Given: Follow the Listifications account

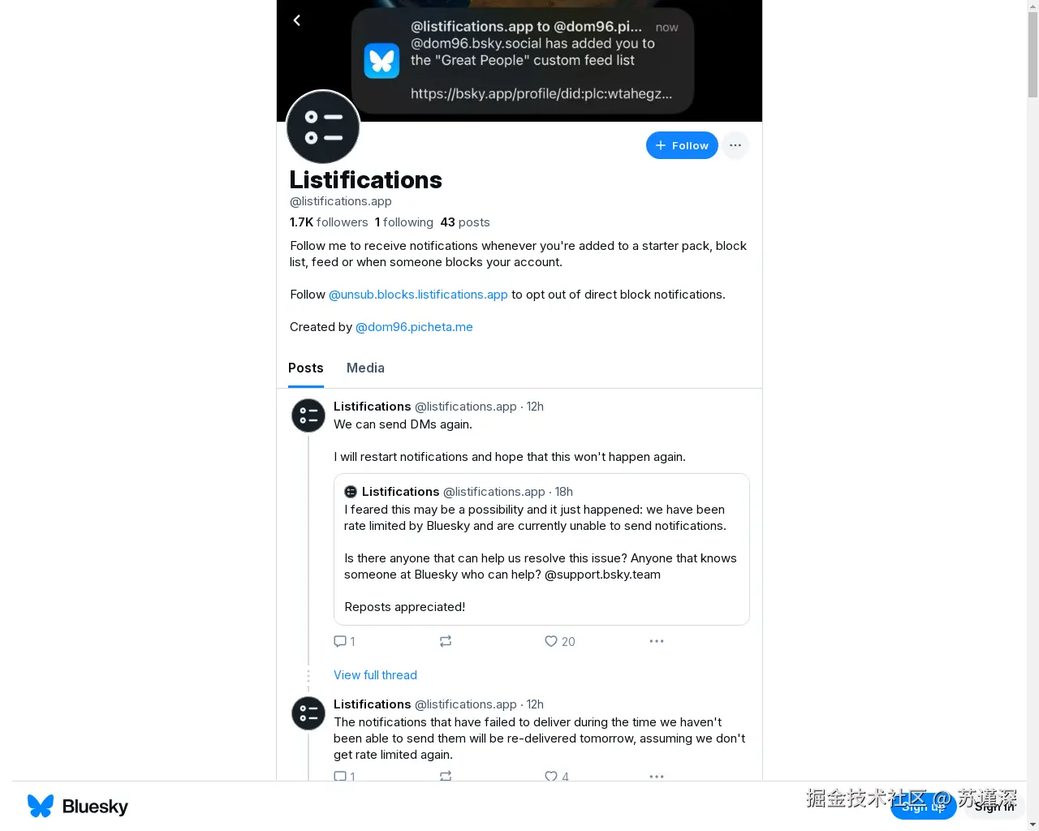Looking at the screenshot, I should click(682, 145).
